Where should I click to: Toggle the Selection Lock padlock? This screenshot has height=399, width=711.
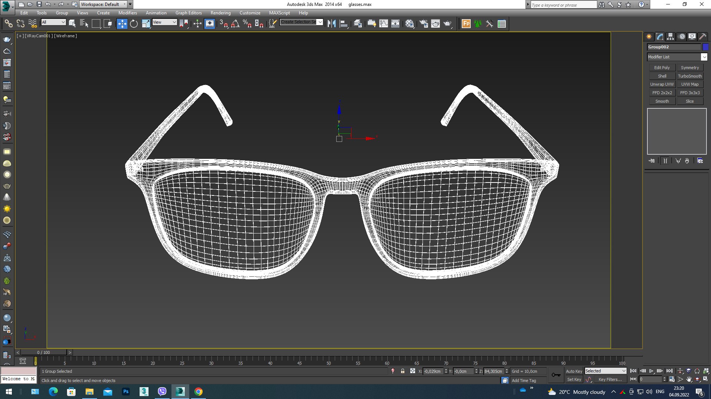pos(403,371)
